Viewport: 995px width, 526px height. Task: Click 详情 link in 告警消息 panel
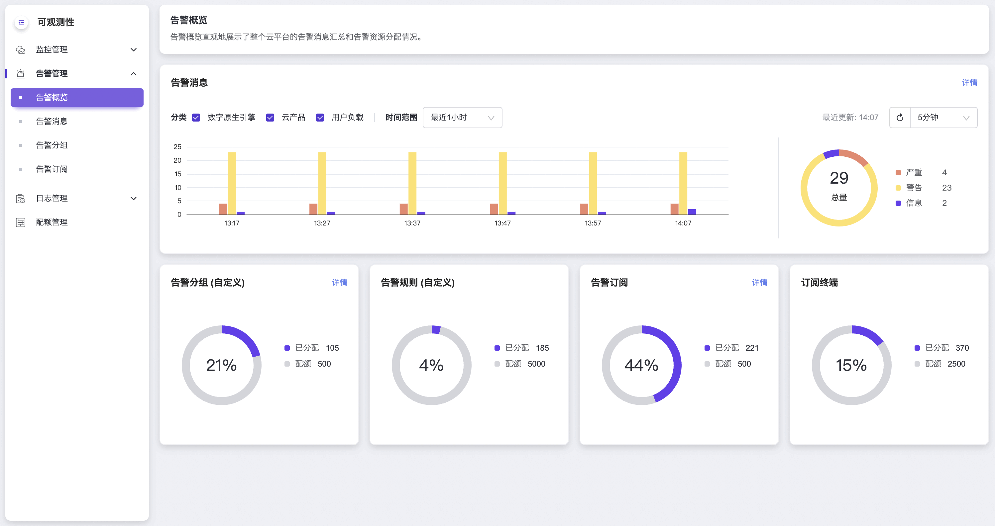click(969, 83)
